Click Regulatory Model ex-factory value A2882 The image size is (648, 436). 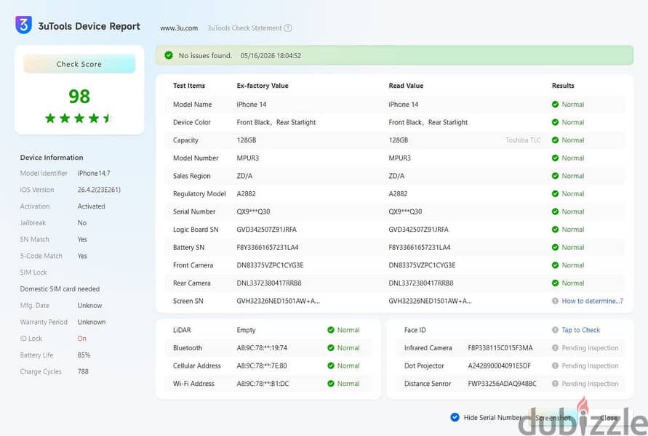point(247,193)
